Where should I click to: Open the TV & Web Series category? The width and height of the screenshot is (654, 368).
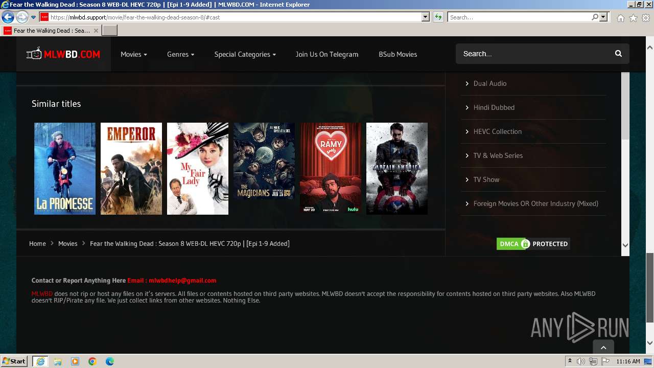(x=498, y=155)
